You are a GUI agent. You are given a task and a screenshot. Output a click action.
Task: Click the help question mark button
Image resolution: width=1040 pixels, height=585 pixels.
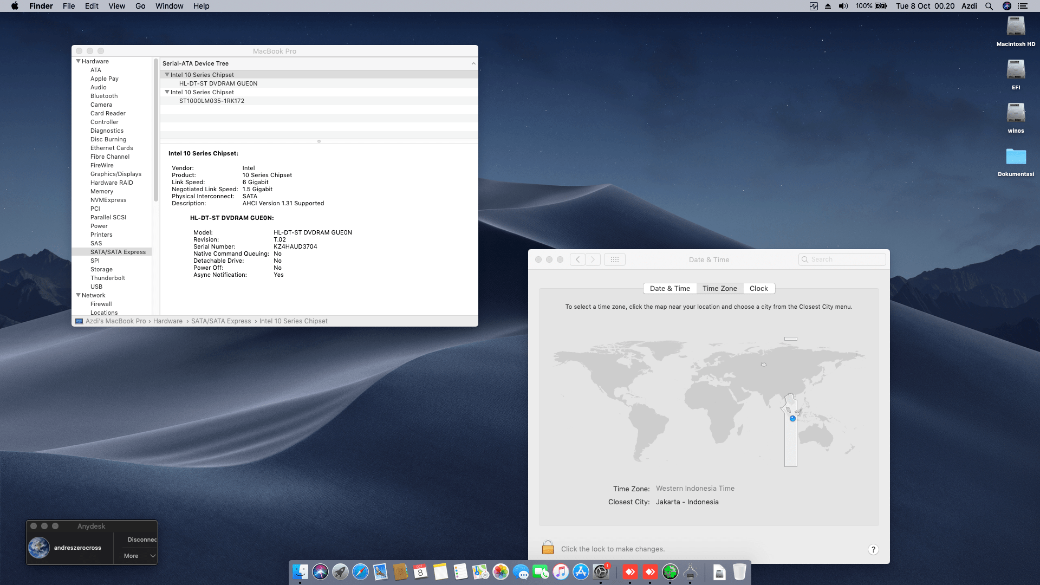click(x=873, y=549)
